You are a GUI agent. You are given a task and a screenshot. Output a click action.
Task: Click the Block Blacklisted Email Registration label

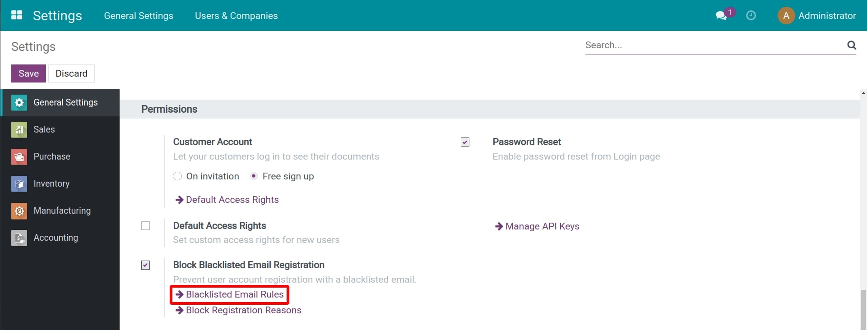pyautogui.click(x=249, y=265)
